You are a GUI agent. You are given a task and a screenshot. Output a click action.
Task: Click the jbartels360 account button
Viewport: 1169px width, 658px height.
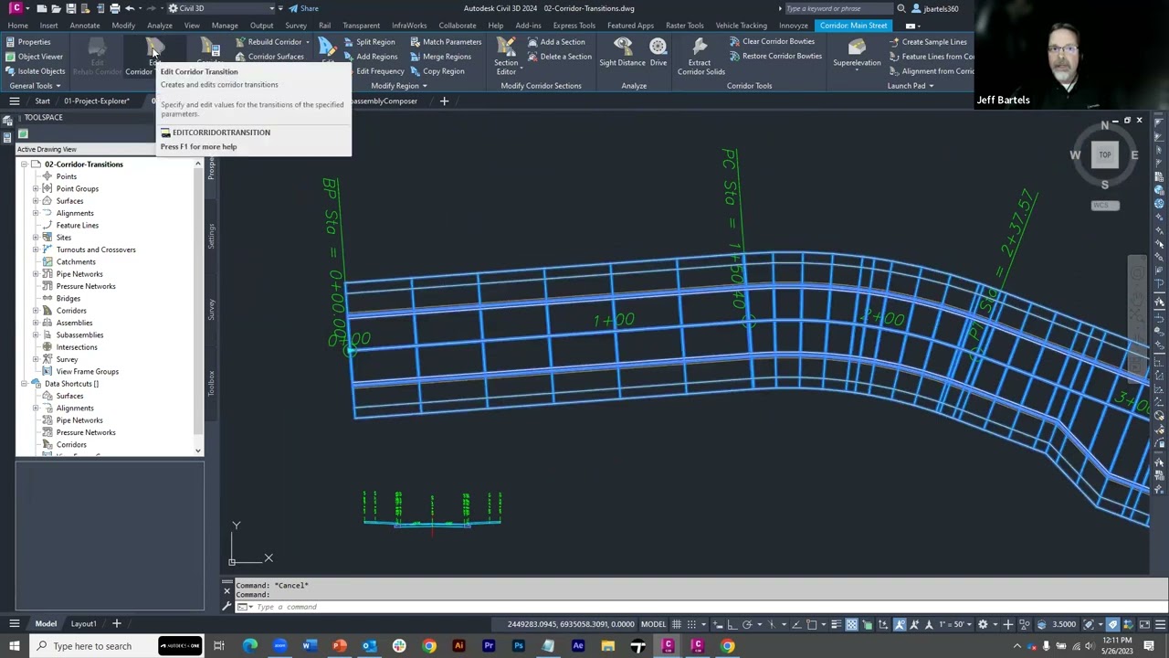(935, 8)
